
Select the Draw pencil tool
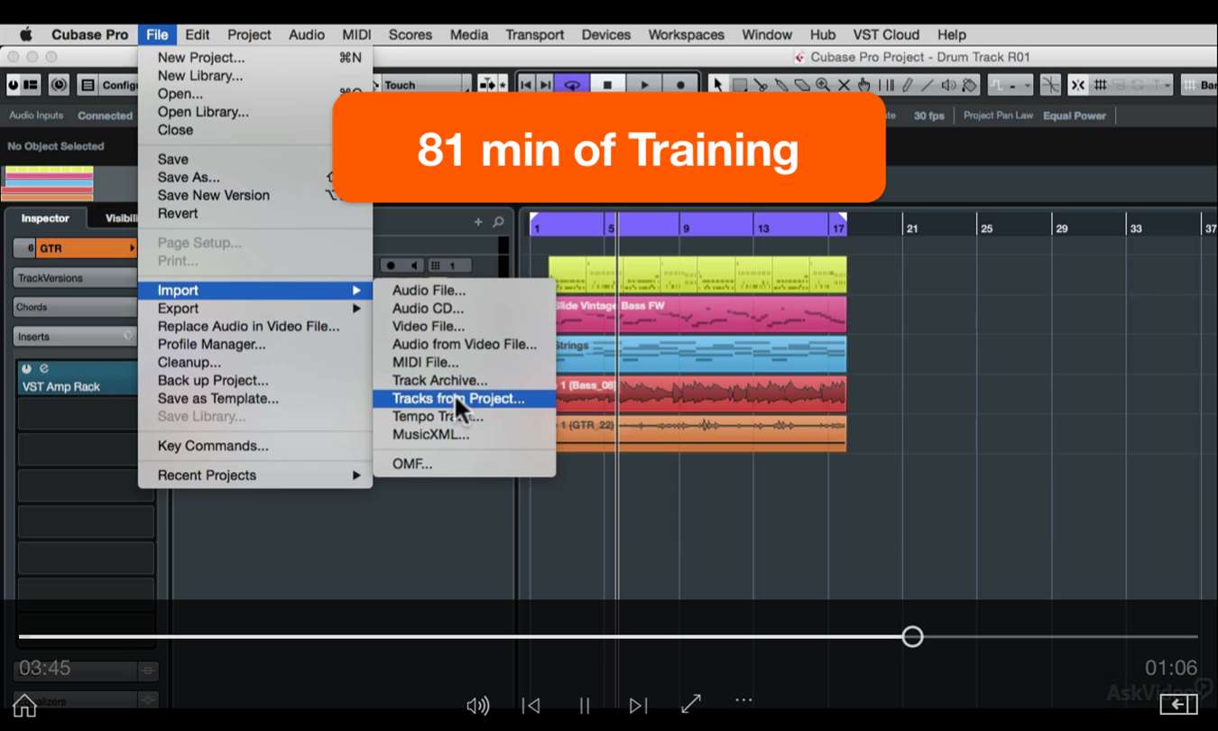tap(908, 85)
